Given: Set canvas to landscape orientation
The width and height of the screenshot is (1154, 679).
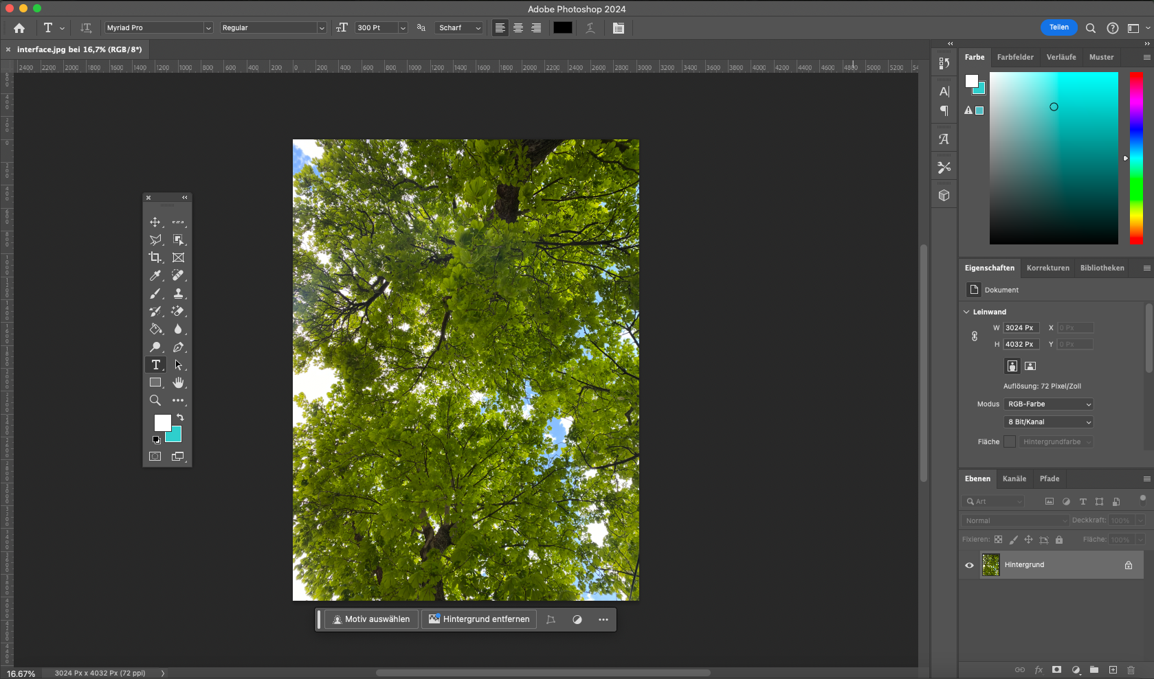Looking at the screenshot, I should click(1030, 366).
